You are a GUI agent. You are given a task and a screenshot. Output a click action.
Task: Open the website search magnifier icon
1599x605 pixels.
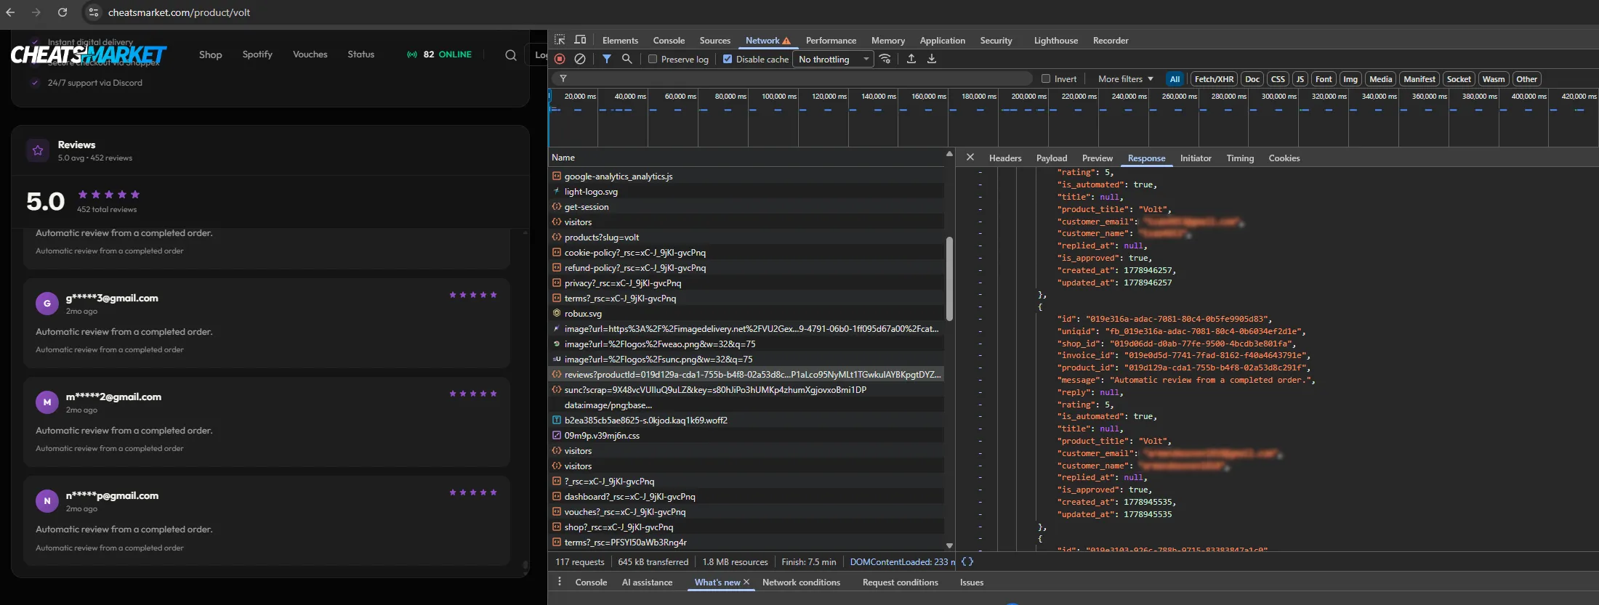click(x=511, y=55)
